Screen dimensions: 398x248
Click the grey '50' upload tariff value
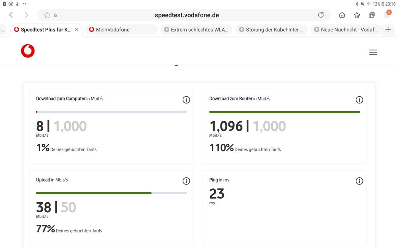pyautogui.click(x=68, y=207)
